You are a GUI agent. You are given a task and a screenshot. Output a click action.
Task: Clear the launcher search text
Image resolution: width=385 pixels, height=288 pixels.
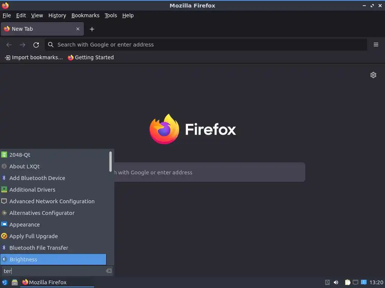point(109,271)
